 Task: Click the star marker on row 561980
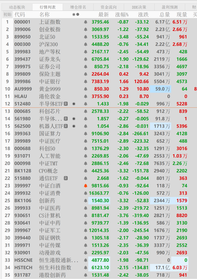coord(74,119)
